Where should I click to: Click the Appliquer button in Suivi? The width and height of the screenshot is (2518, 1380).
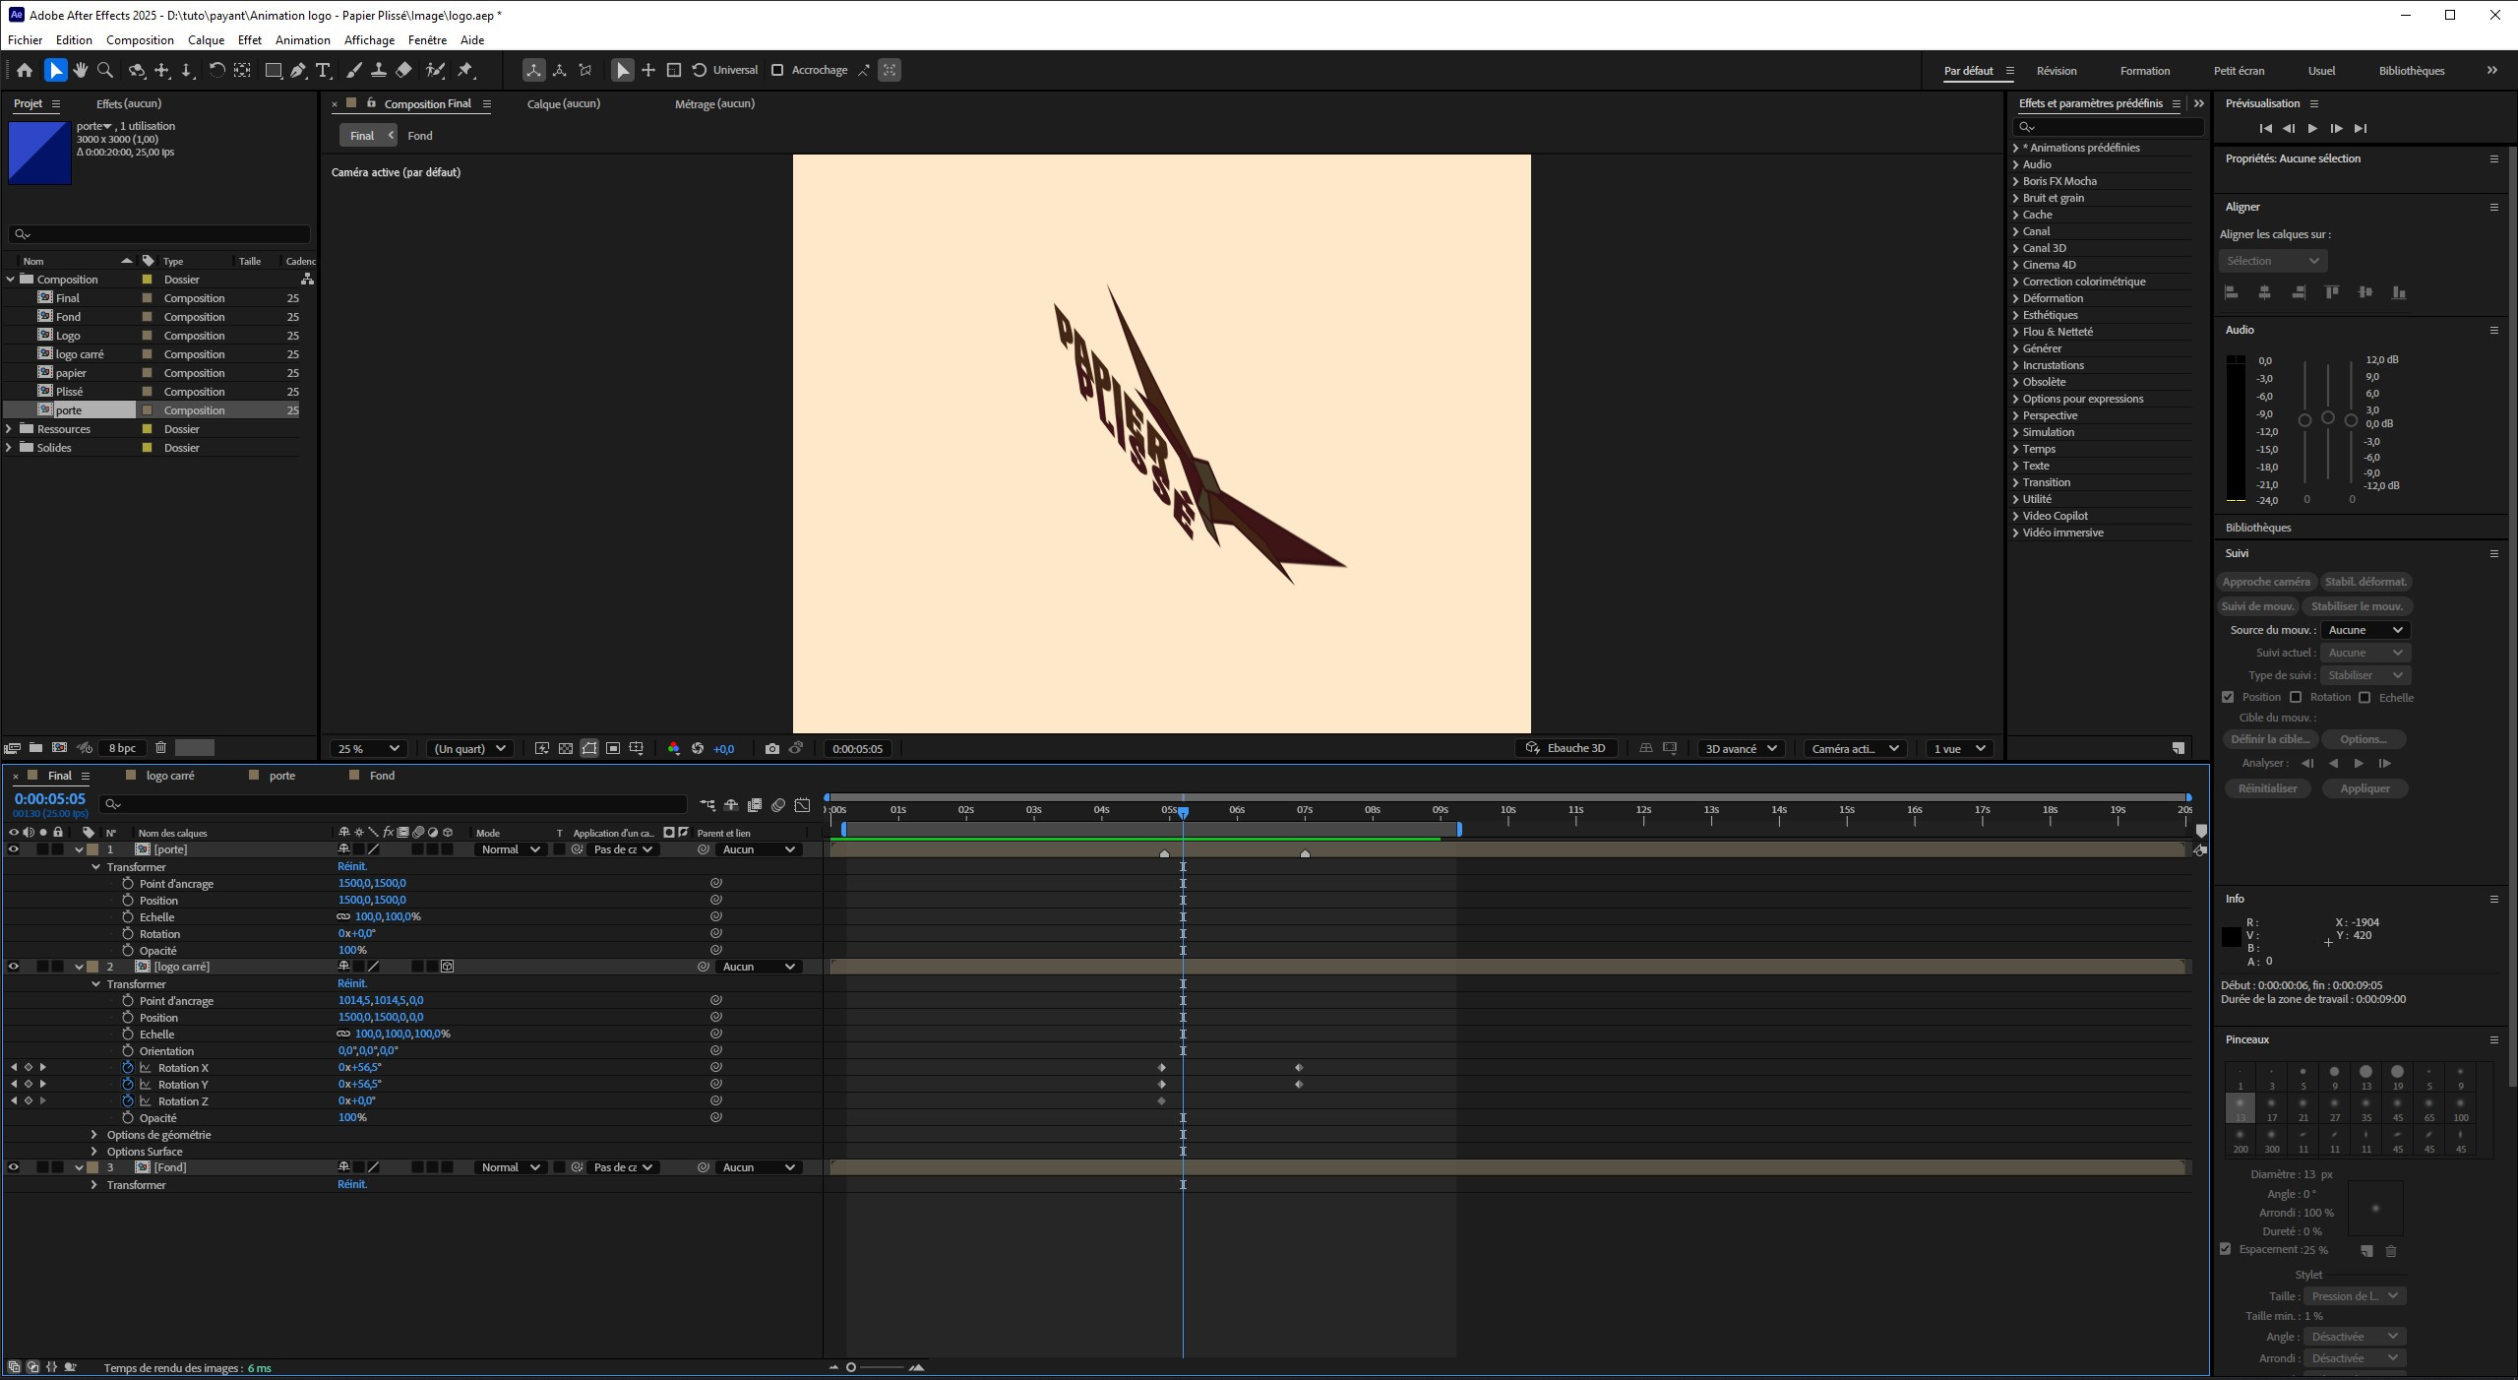[x=2364, y=788]
